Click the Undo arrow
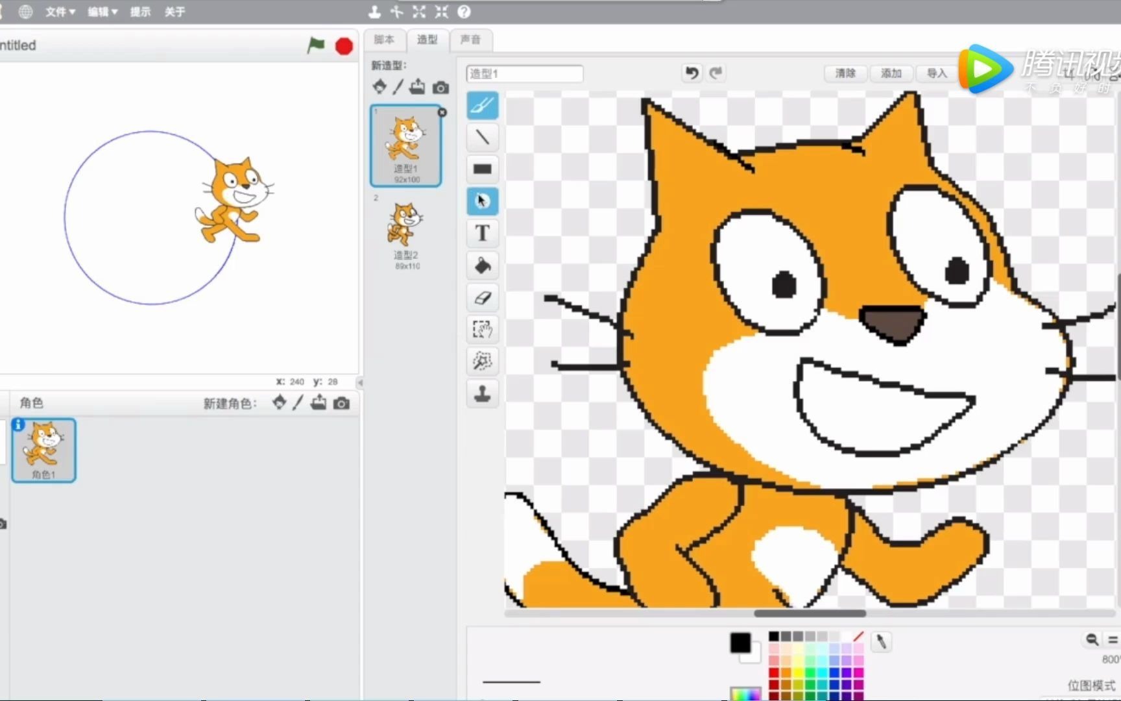This screenshot has height=701, width=1121. (x=692, y=73)
